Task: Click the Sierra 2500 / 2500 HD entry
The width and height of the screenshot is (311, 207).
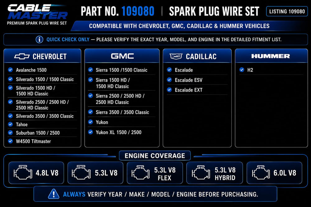Action: tap(120, 99)
